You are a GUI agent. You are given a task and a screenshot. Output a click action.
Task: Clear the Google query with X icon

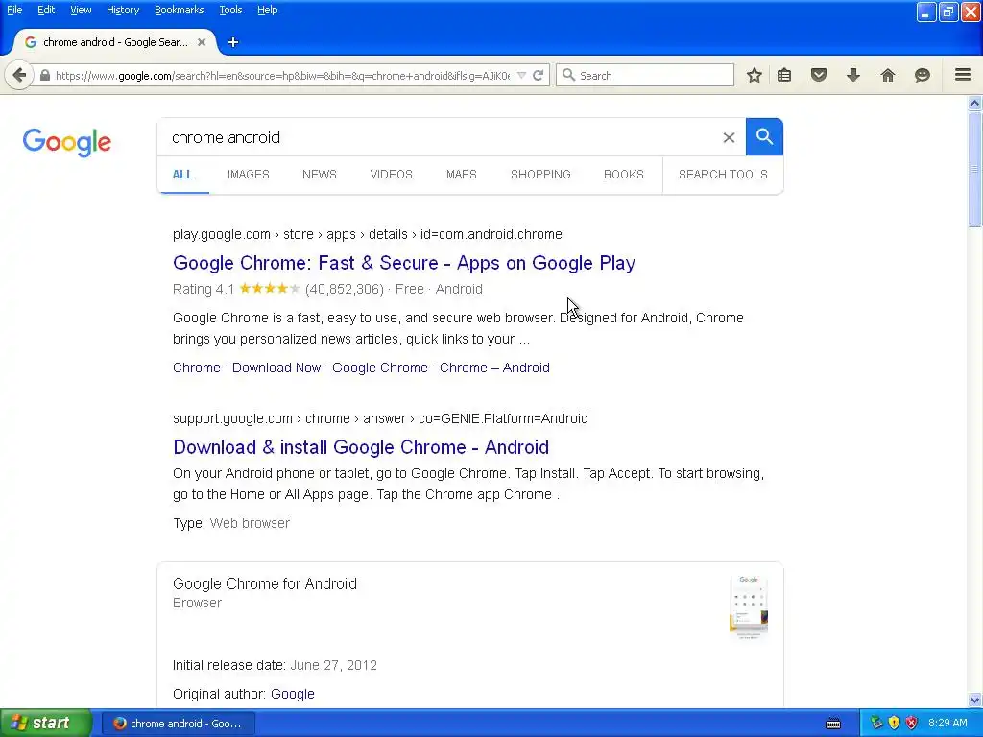[x=729, y=137]
